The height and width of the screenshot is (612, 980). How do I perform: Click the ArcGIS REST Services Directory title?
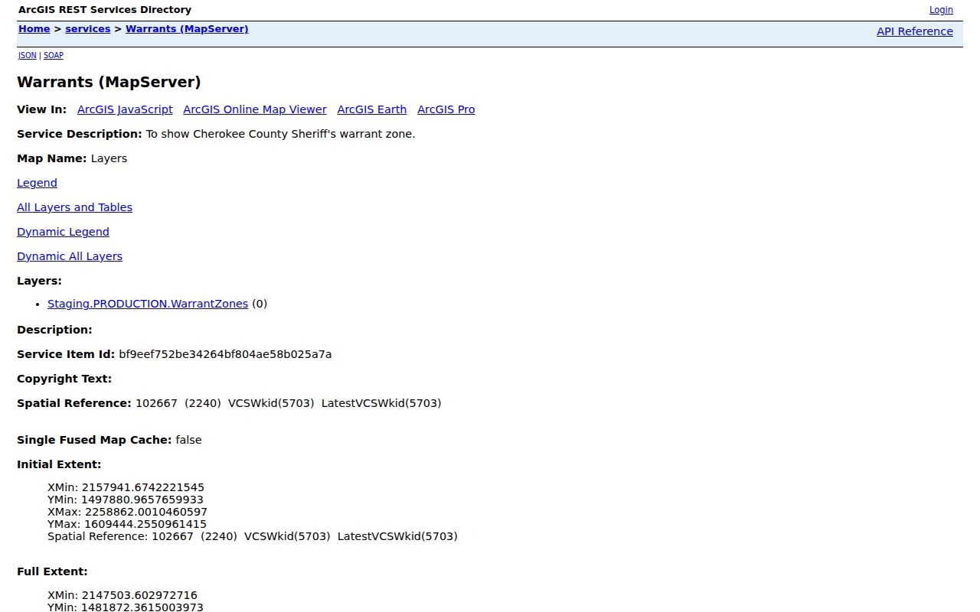pos(105,10)
